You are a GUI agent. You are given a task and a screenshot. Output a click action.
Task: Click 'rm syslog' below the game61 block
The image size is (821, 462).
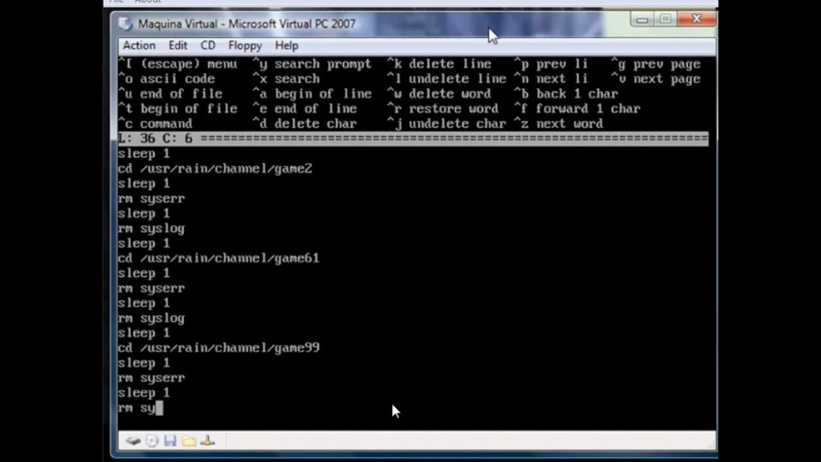(x=151, y=318)
